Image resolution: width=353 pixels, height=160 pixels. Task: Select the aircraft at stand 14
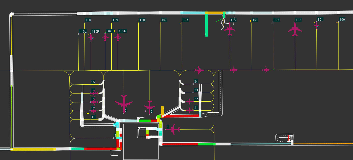click(x=94, y=94)
